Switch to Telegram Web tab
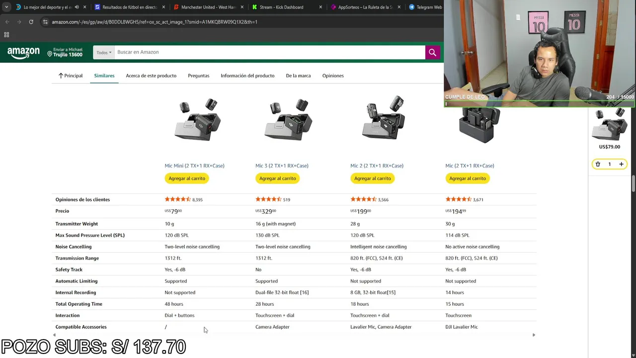The image size is (636, 358). (425, 7)
